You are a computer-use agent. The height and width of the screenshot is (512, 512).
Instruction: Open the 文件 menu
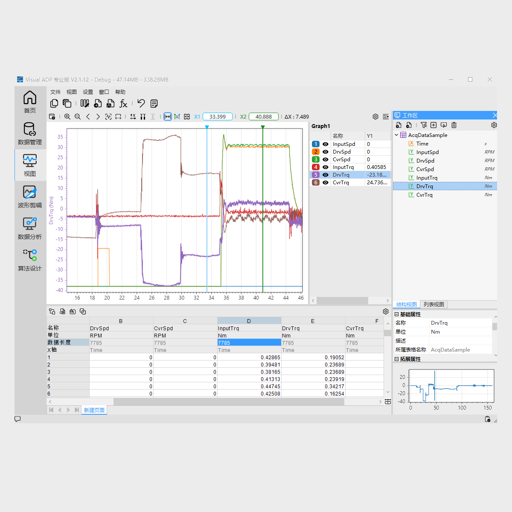coord(55,92)
